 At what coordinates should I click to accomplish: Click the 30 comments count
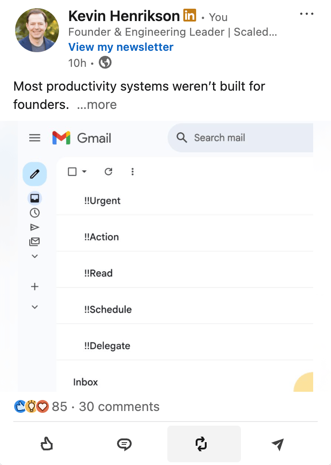click(119, 406)
